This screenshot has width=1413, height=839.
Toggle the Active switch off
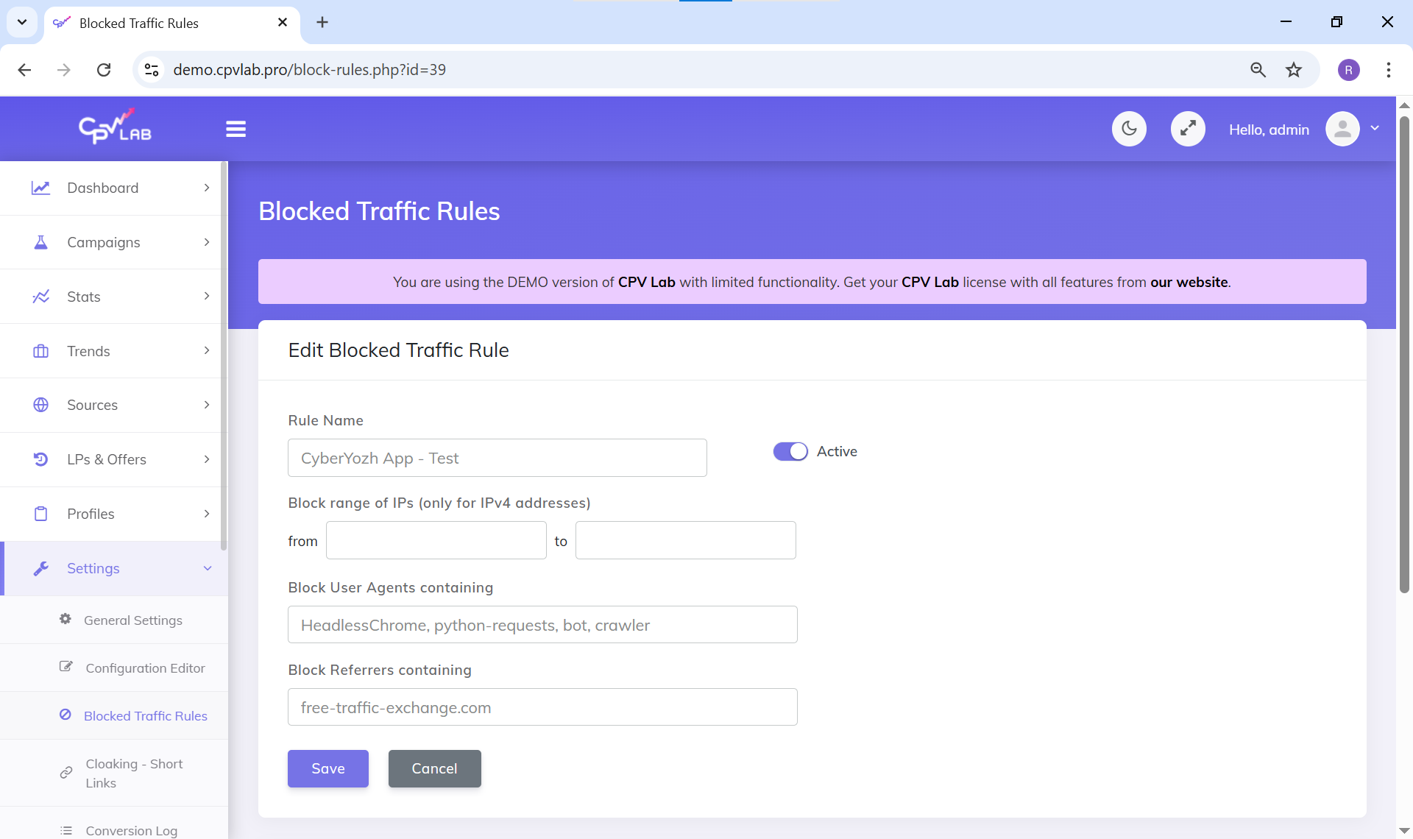790,451
